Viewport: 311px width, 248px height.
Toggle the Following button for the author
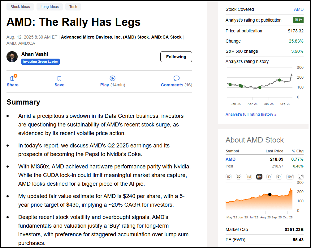click(x=176, y=57)
